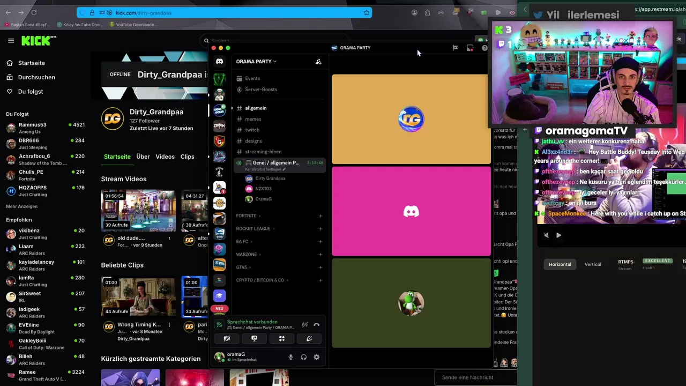Viewport: 686px width, 386px height.
Task: Switch to Clips tab
Action: tap(188, 157)
